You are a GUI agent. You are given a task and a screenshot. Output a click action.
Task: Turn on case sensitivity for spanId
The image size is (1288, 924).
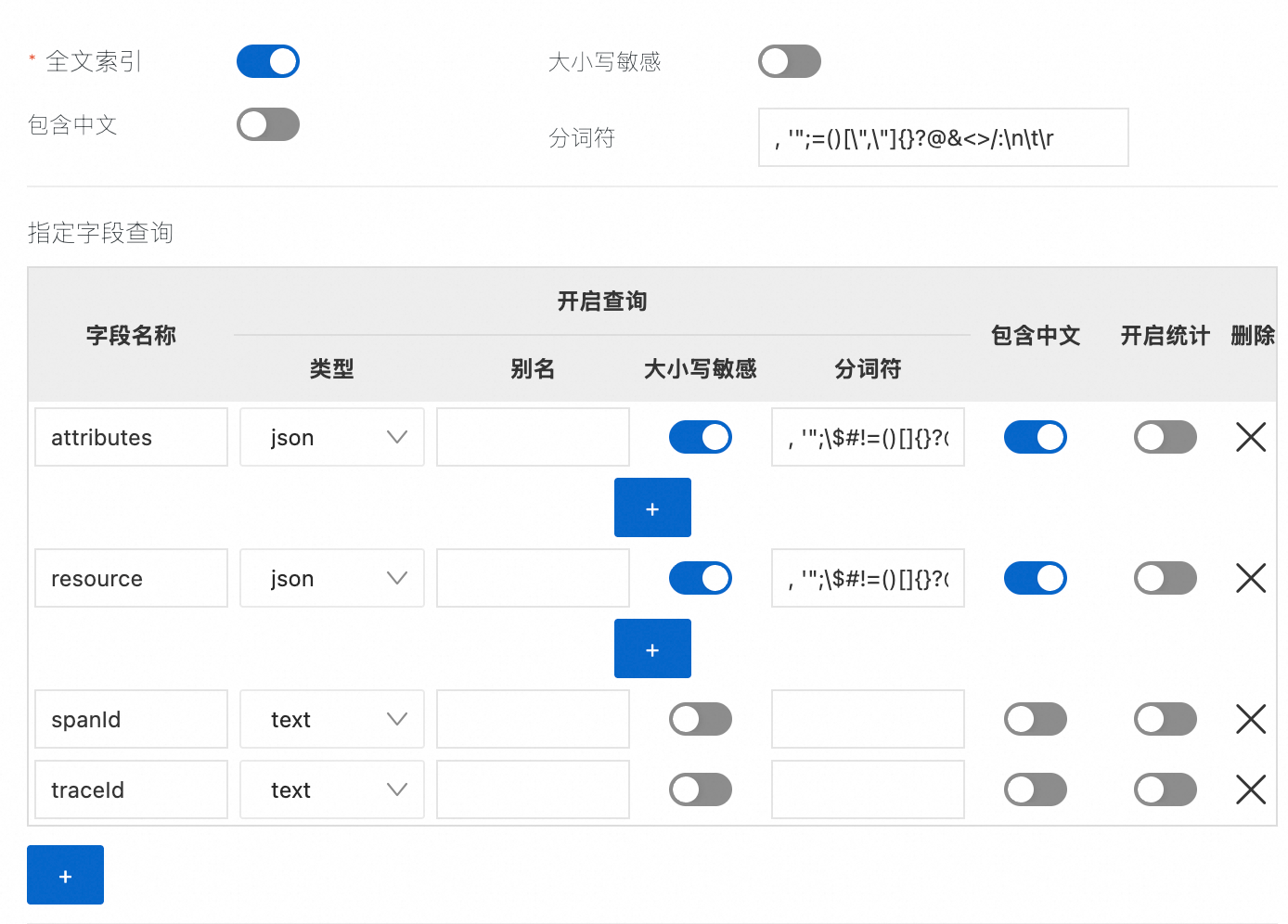[701, 719]
